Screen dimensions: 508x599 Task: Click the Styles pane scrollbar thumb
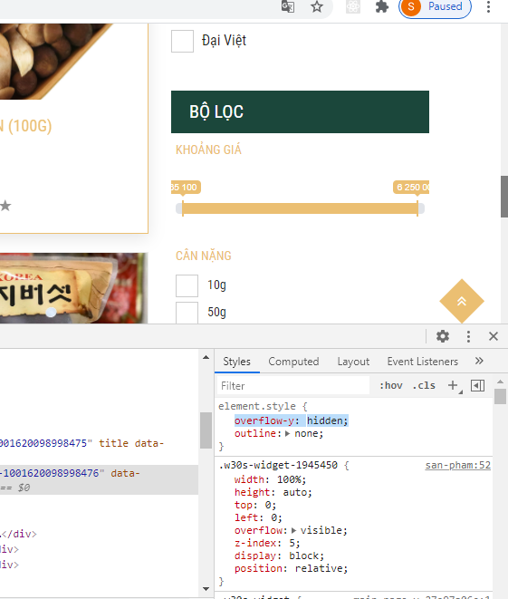(x=500, y=396)
